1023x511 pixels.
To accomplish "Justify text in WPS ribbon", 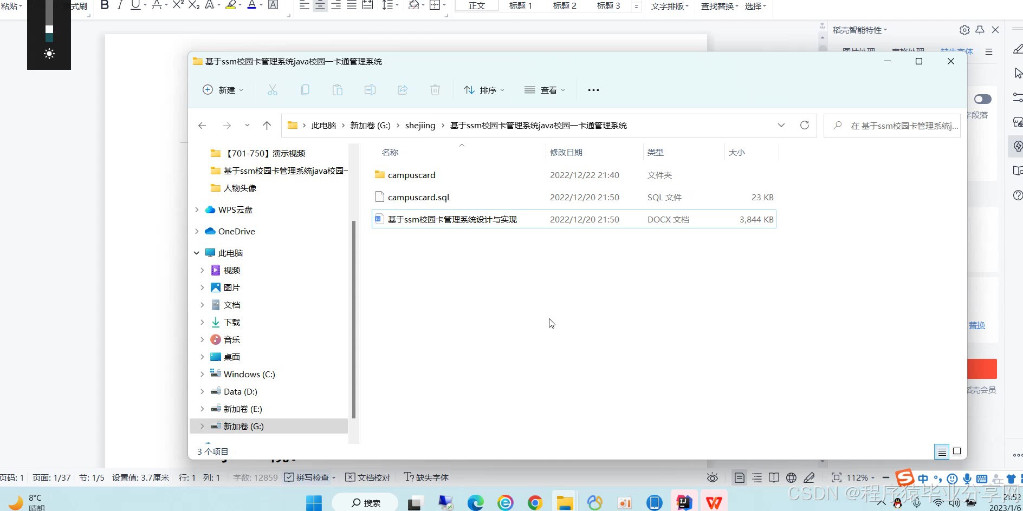I will pyautogui.click(x=352, y=5).
